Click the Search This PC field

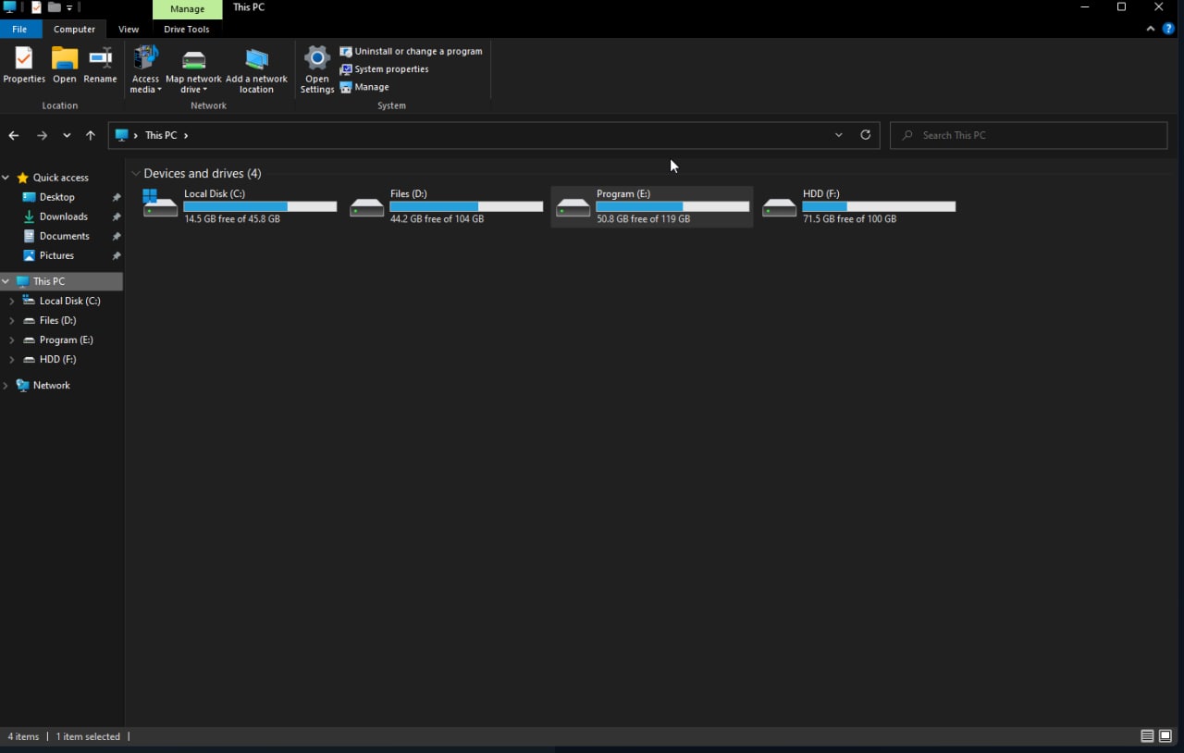pos(1029,135)
